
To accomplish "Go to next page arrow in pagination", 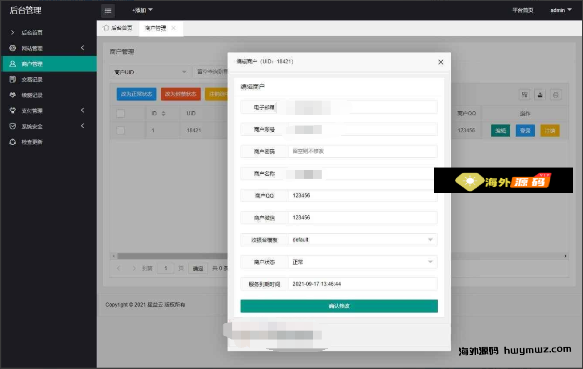I will point(134,268).
